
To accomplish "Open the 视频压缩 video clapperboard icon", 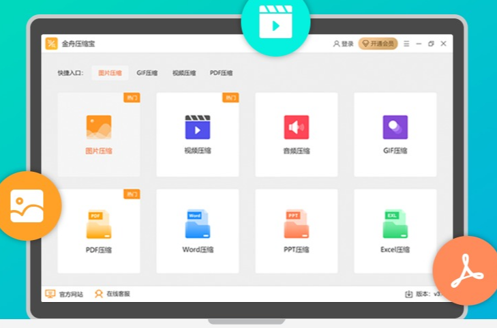I will click(x=198, y=127).
